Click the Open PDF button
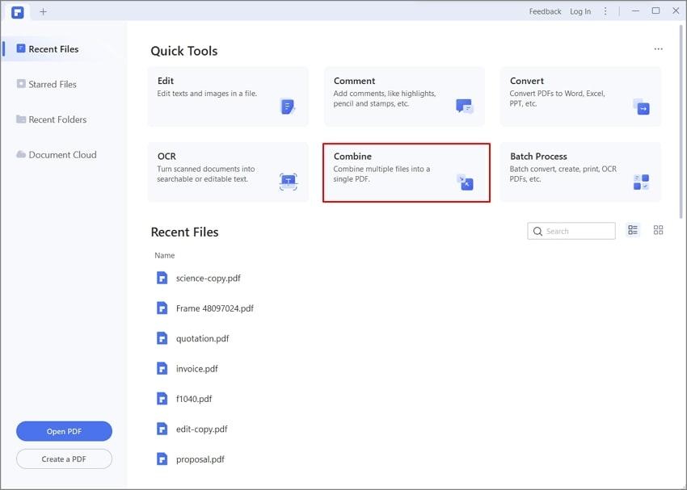The width and height of the screenshot is (687, 490). 64,431
